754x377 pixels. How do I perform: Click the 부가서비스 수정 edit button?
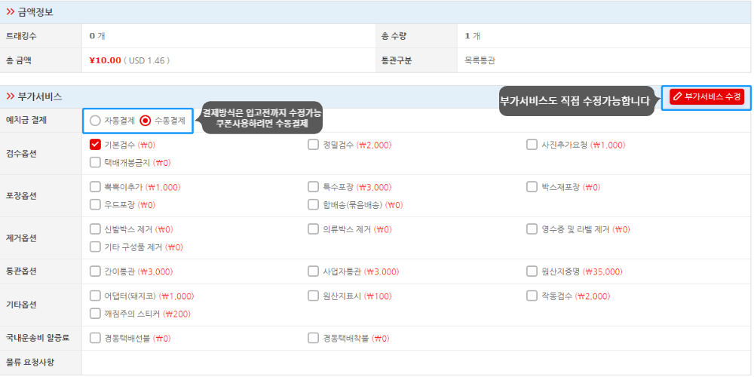click(706, 97)
